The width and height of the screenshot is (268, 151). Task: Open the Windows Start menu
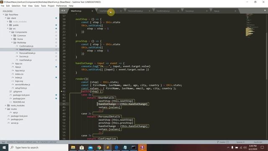(x=4, y=147)
